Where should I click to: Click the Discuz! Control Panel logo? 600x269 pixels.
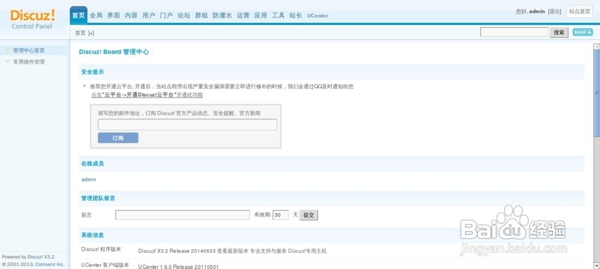(x=32, y=19)
